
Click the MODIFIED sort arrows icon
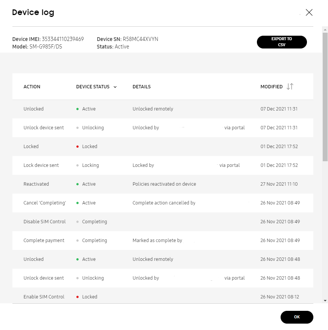tap(290, 86)
